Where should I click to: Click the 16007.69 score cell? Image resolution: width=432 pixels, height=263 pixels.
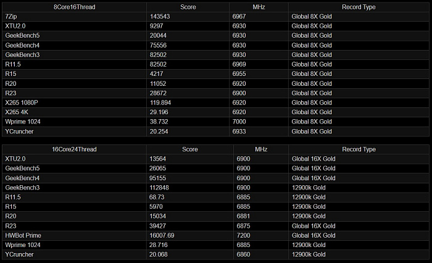click(162, 236)
